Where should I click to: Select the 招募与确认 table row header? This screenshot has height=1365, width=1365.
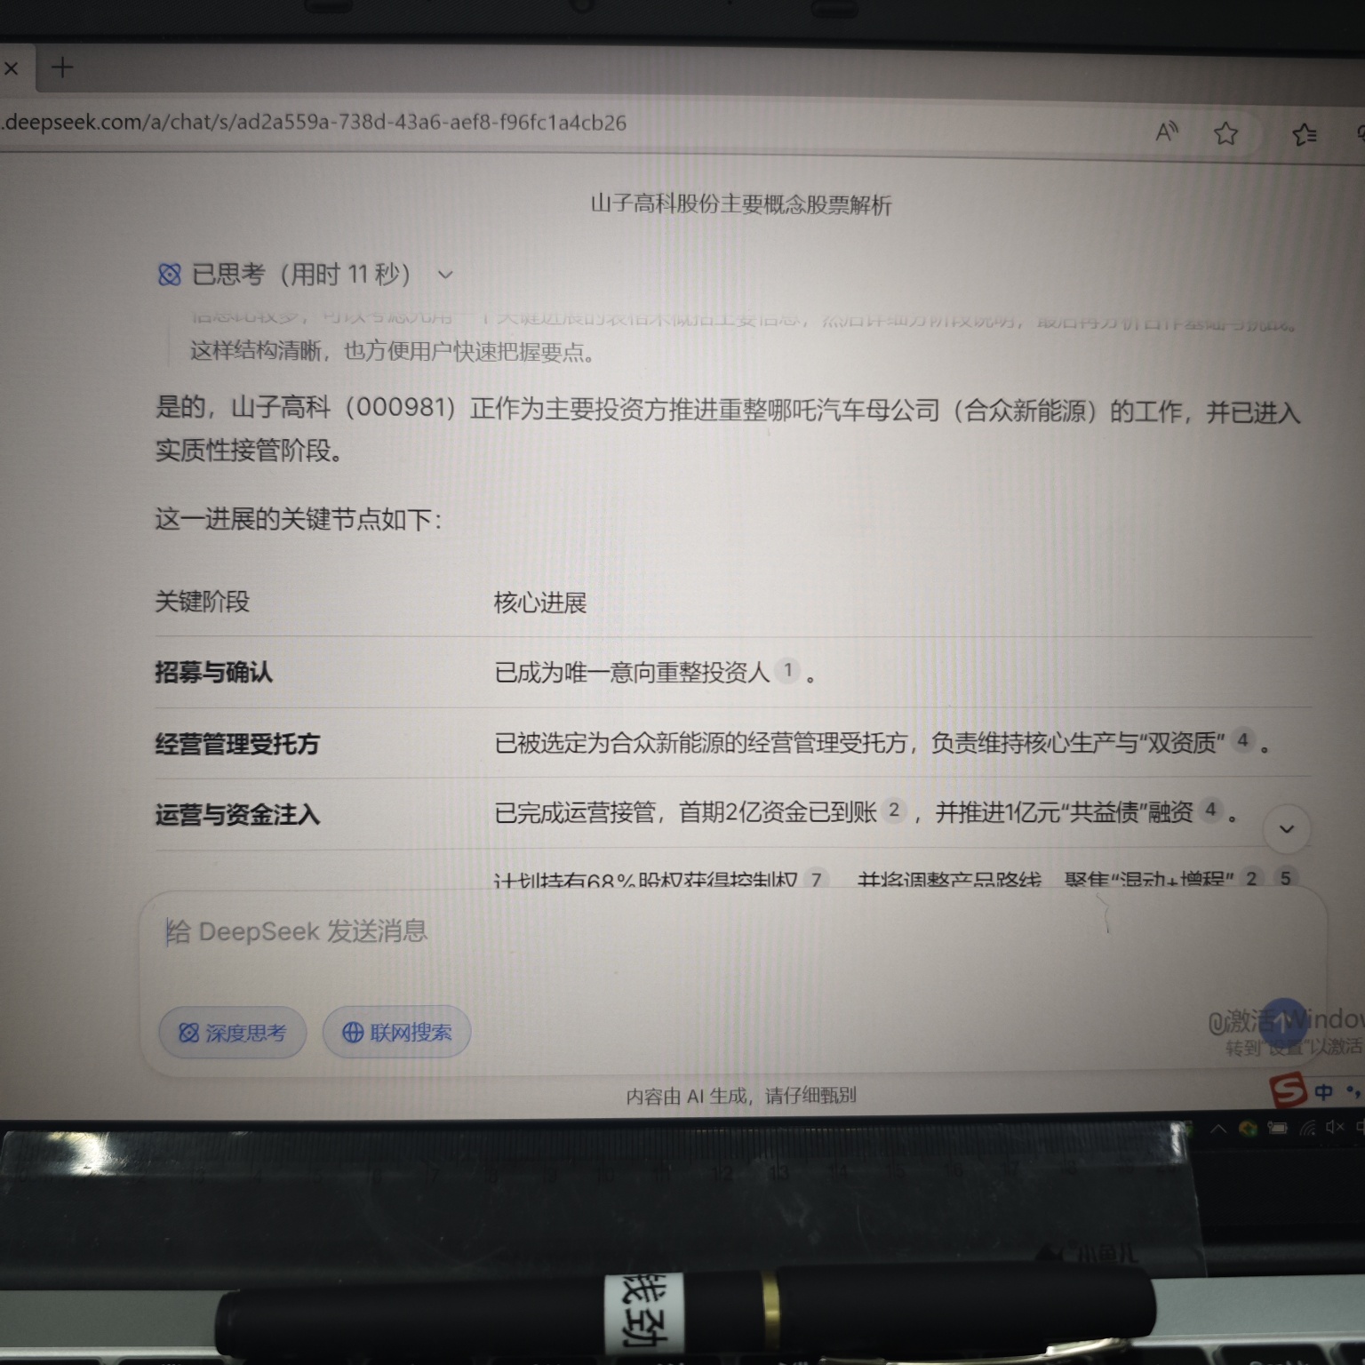click(213, 672)
